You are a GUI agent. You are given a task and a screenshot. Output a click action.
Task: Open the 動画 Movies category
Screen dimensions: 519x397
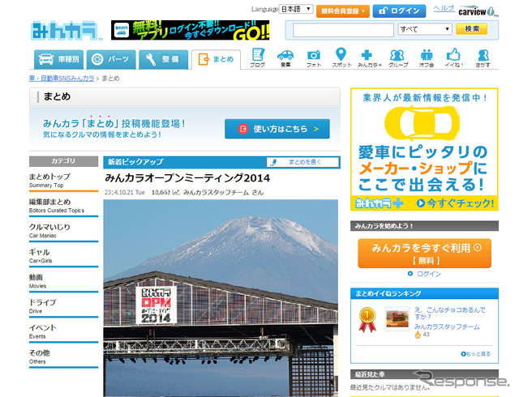63,281
